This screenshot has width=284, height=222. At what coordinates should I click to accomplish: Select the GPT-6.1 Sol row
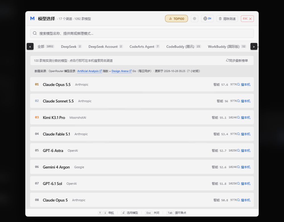[142, 183]
